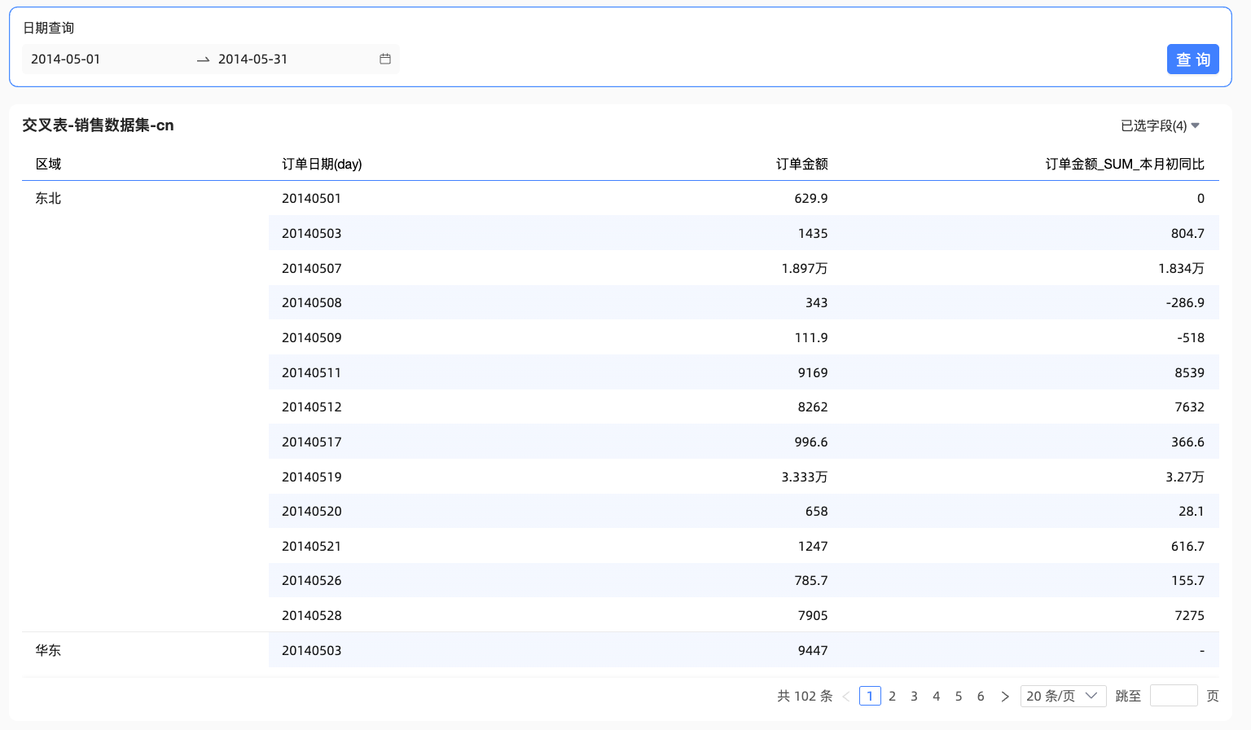Click date cell 20140501
The height and width of the screenshot is (730, 1251).
point(312,198)
